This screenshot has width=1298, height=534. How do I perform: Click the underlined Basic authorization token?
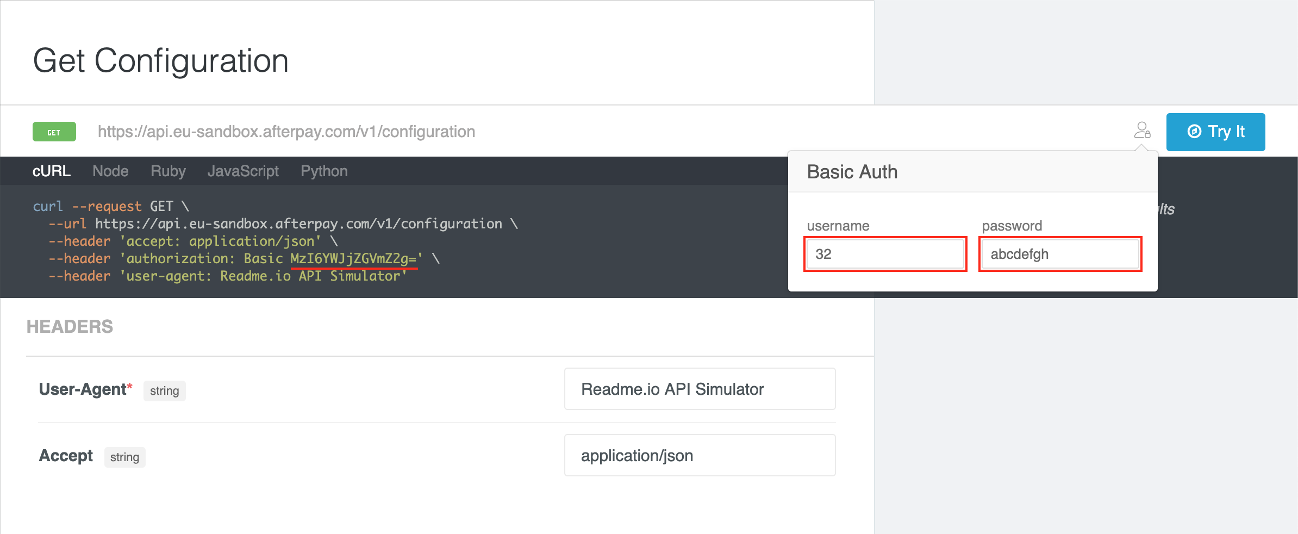(353, 259)
